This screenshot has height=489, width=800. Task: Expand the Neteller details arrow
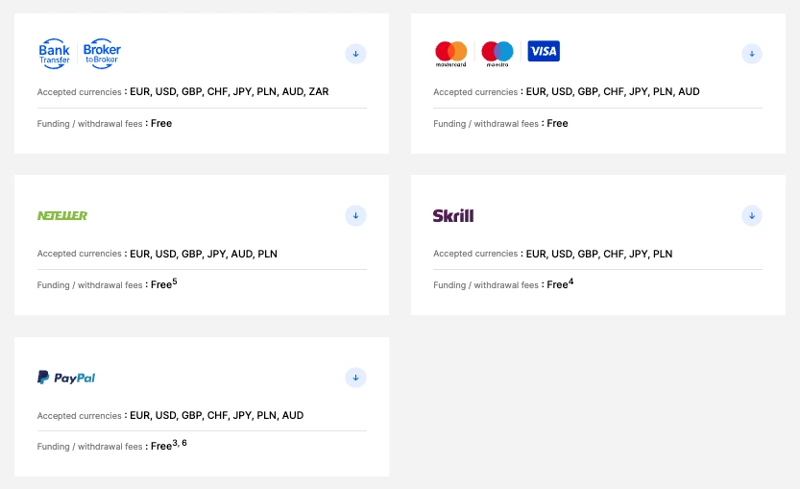tap(355, 215)
